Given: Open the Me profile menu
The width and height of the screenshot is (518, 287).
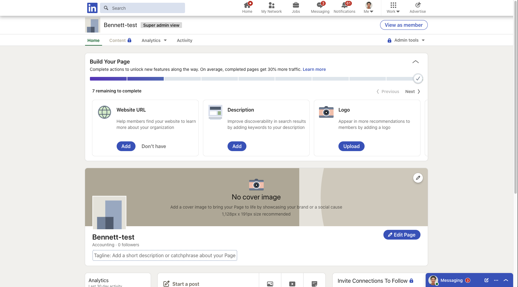Looking at the screenshot, I should [368, 7].
